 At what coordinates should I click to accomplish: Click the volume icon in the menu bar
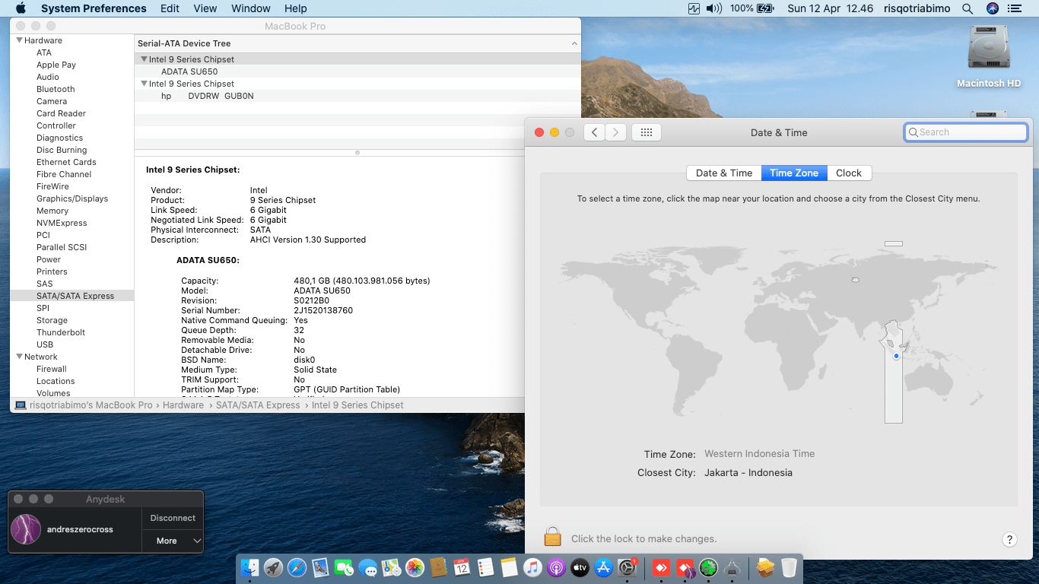coord(713,8)
